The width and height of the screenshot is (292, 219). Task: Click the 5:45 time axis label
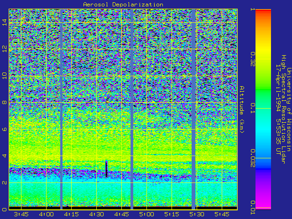222,214
